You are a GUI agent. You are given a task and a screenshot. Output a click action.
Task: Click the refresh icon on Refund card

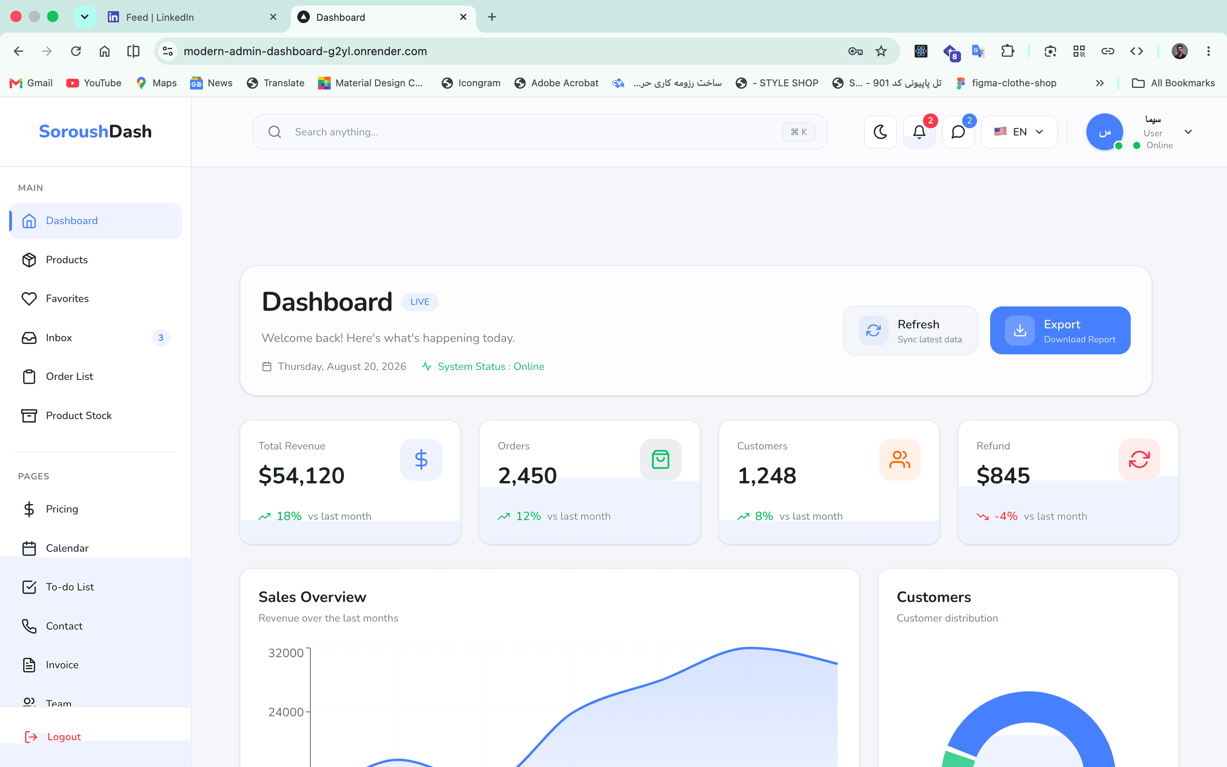coord(1139,459)
